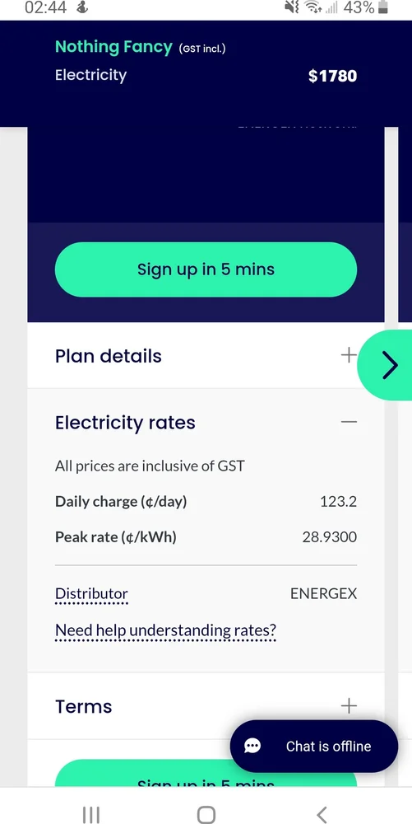Tap the green next-plan arrow chevron

pyautogui.click(x=389, y=365)
